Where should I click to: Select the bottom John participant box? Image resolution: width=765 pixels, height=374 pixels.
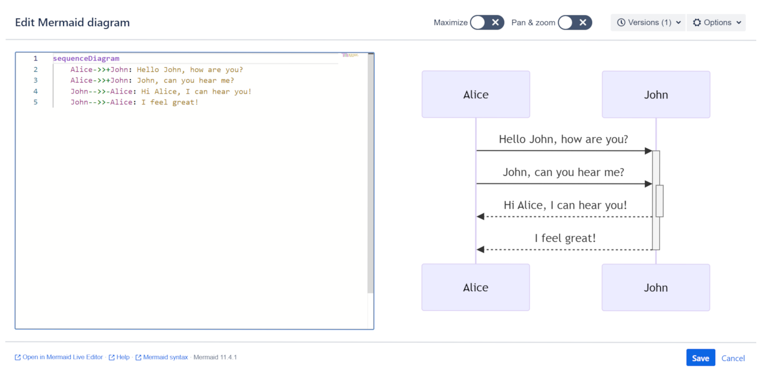pos(656,288)
